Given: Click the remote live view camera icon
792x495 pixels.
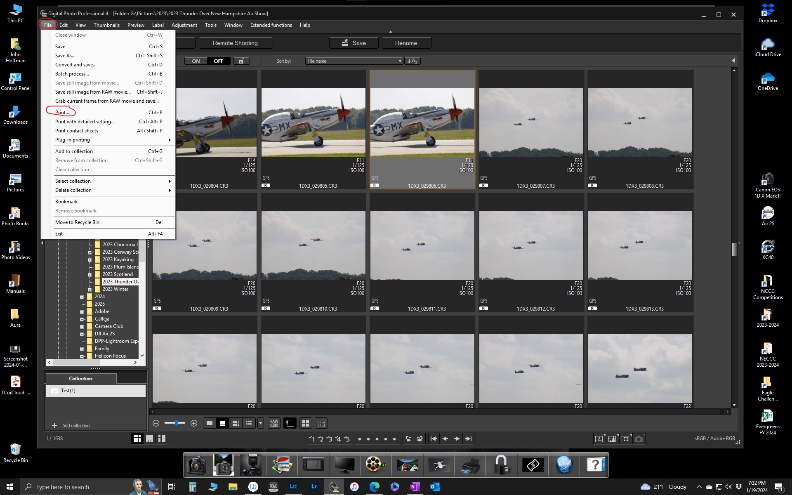Looking at the screenshot, I should (639, 439).
